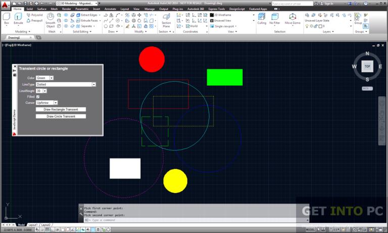Select the No Filter selection icon
The image size is (388, 233).
pos(275,18)
